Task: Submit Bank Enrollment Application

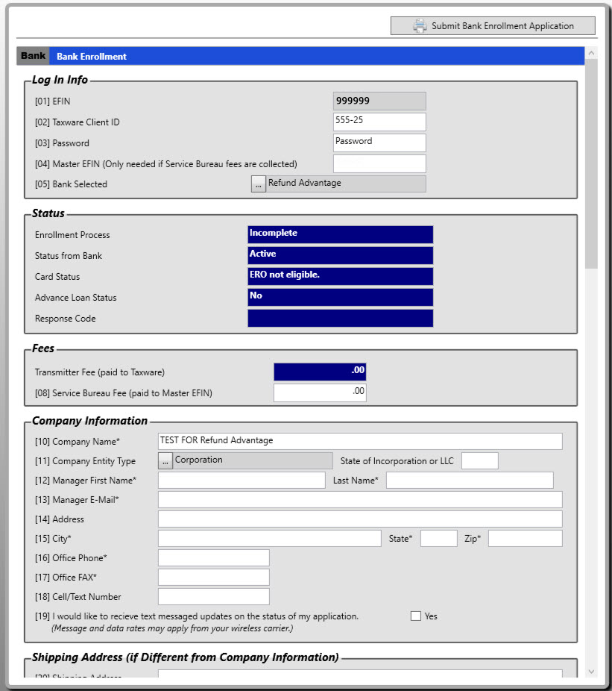Action: click(493, 26)
